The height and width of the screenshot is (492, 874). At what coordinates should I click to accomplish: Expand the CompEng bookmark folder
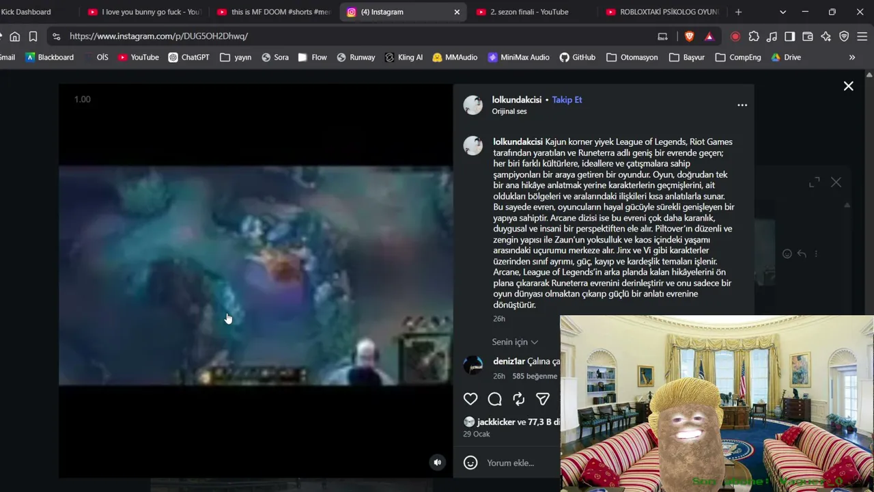pyautogui.click(x=738, y=57)
